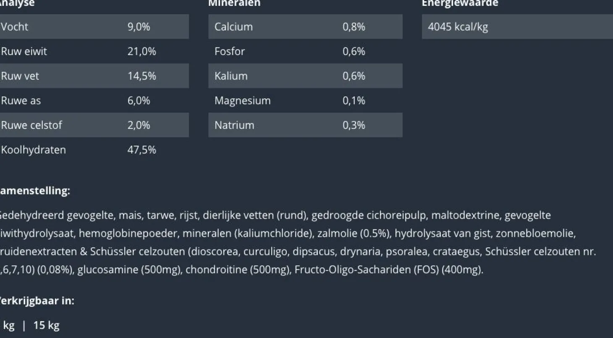Click the Calcium mineral label
The width and height of the screenshot is (613, 338).
click(x=233, y=27)
